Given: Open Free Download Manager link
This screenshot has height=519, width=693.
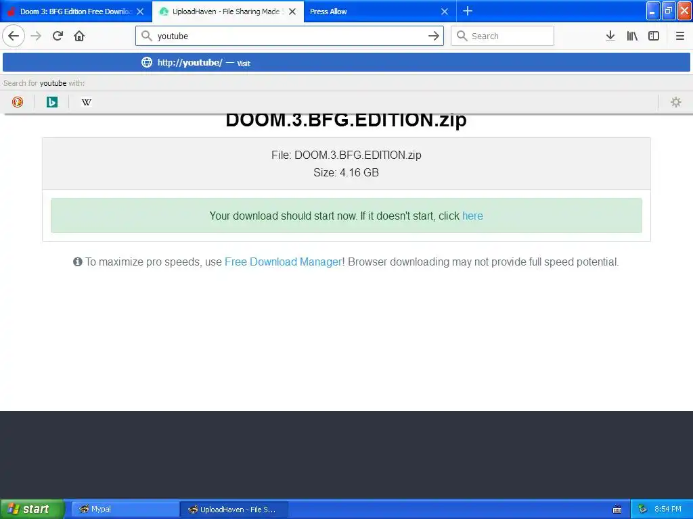Looking at the screenshot, I should point(284,262).
